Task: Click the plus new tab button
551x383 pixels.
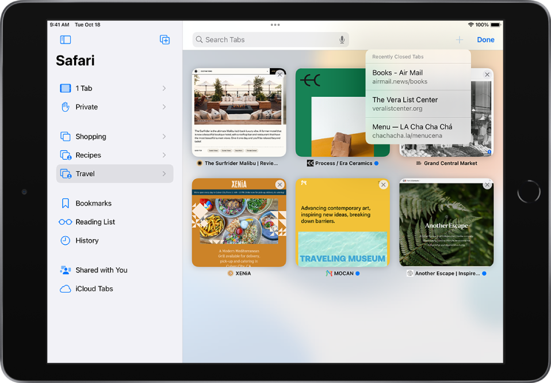Action: coord(459,40)
